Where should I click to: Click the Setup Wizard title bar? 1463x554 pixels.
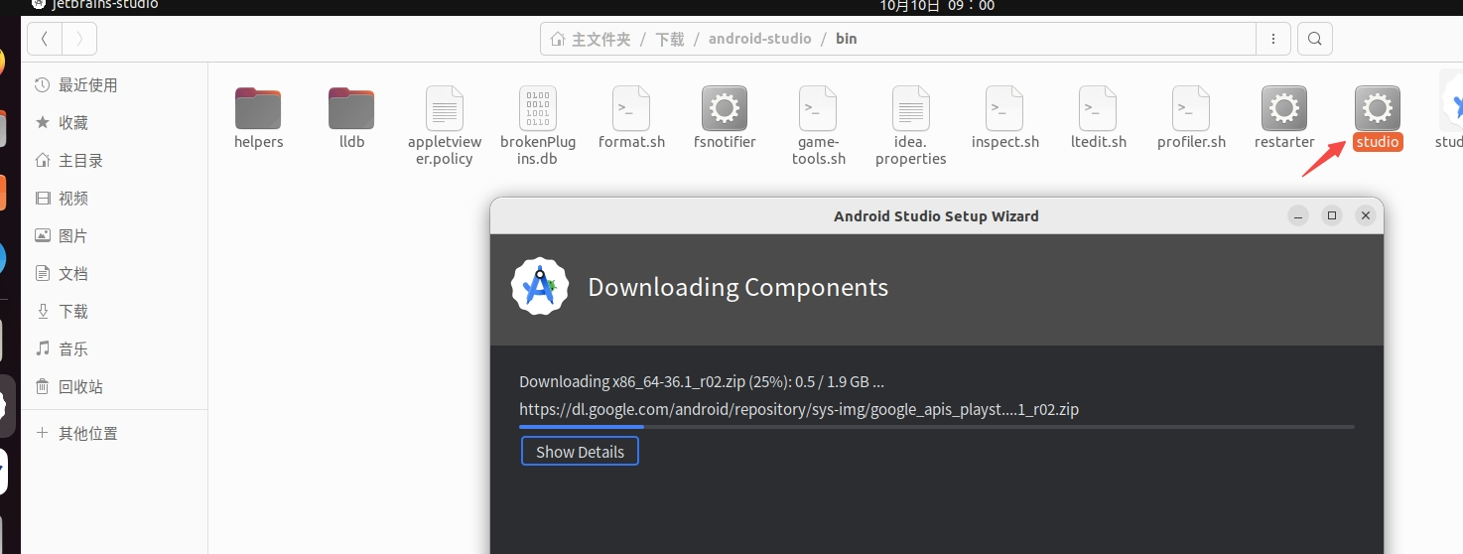936,215
